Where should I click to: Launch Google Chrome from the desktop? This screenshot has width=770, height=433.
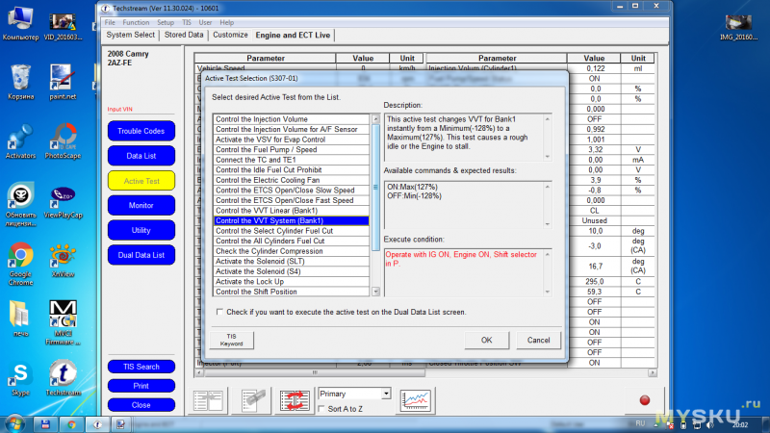[x=20, y=264]
